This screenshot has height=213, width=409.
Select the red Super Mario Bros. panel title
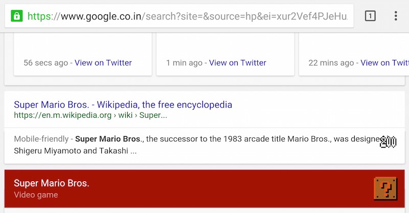(x=52, y=183)
